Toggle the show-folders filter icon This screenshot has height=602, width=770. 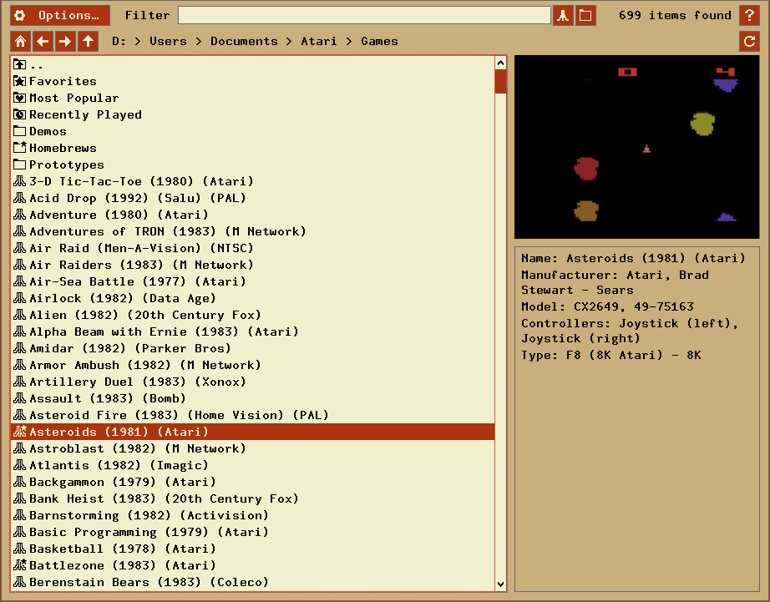[x=585, y=15]
